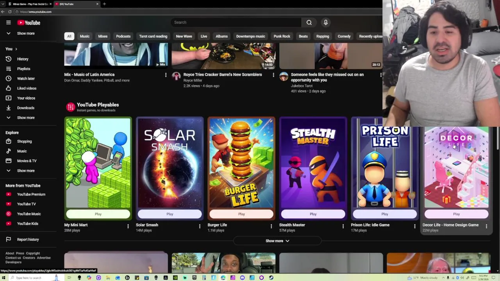
Task: Open options for Royce Tries Cracker Barrel video
Action: tap(273, 75)
